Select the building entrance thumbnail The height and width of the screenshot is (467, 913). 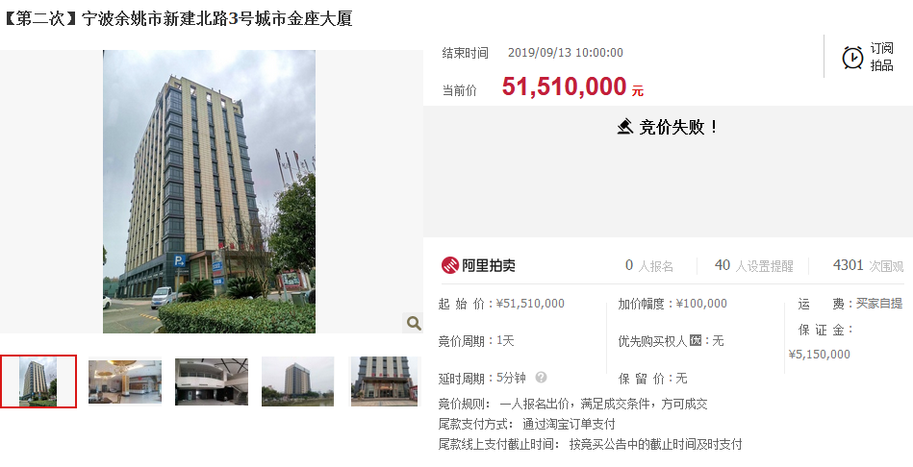click(384, 381)
